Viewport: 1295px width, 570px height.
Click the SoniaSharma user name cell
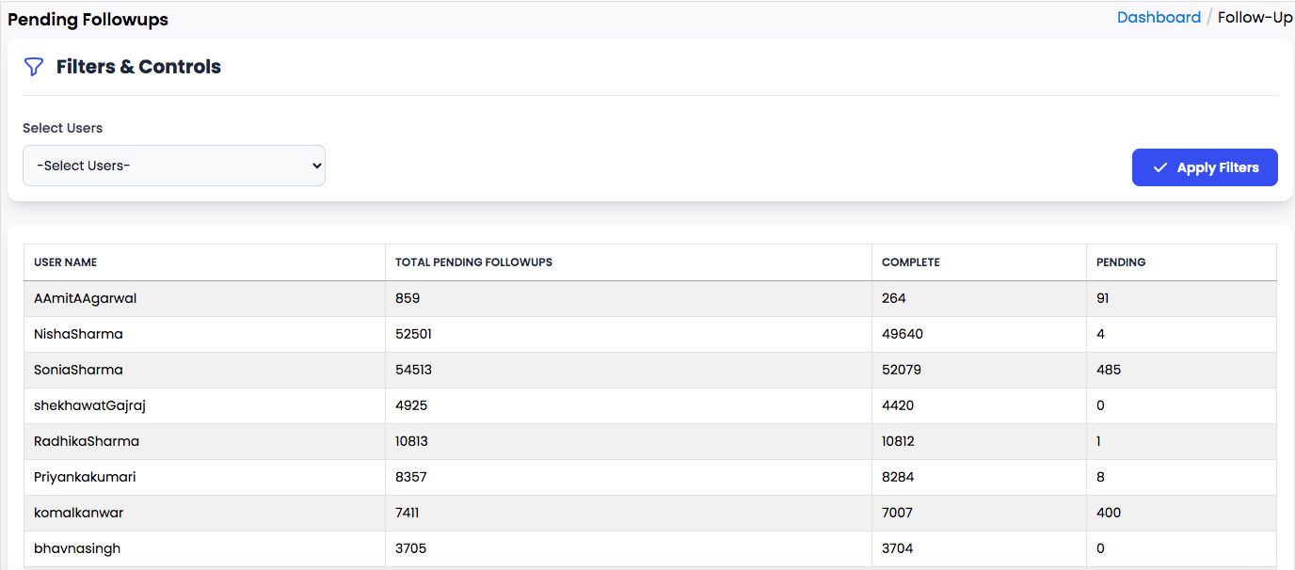pos(78,370)
